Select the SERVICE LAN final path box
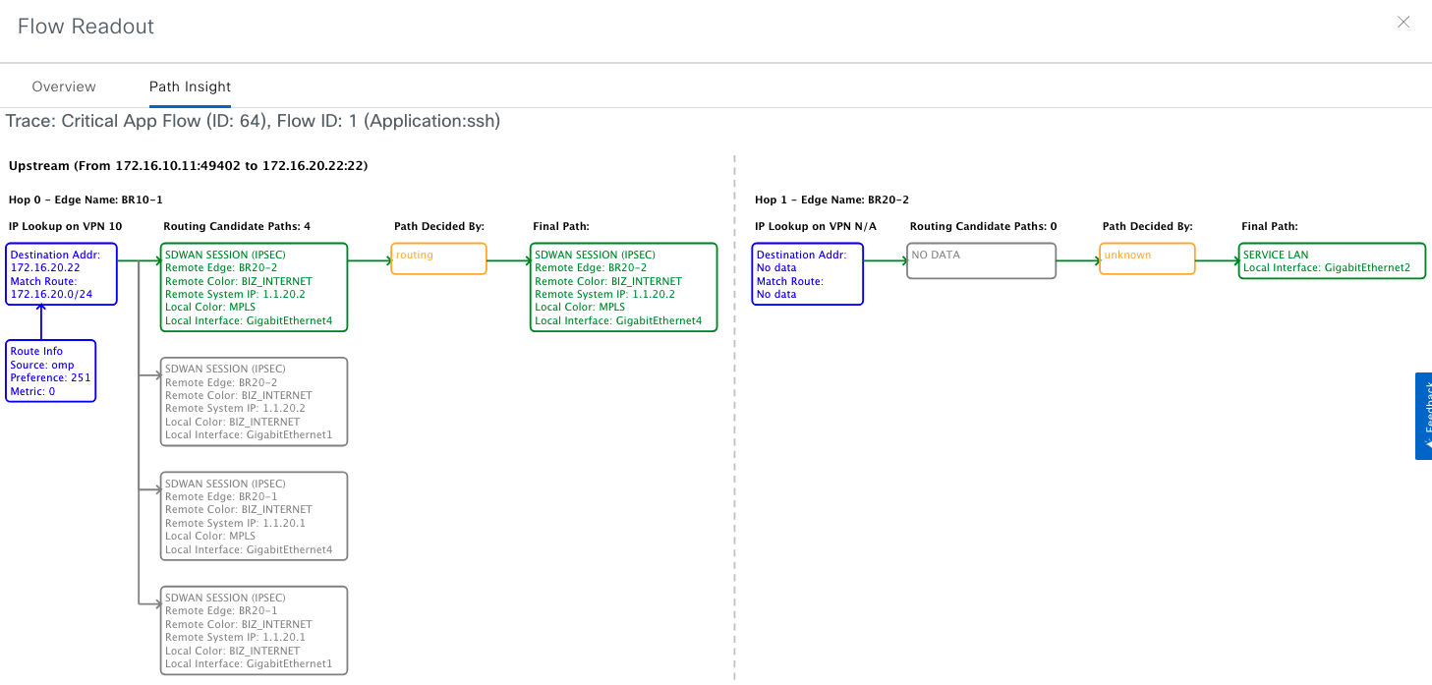Viewport: 1432px width, 685px height. click(1331, 261)
